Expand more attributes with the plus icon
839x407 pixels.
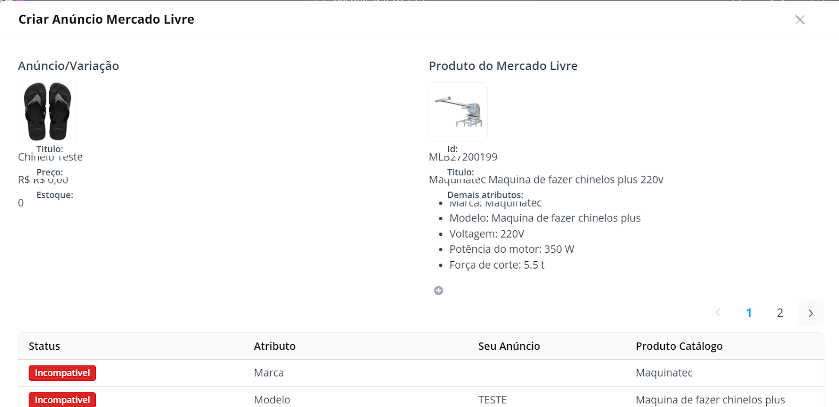[x=439, y=291]
